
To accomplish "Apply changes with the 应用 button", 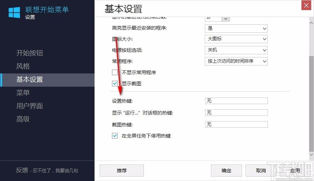I will [295, 171].
